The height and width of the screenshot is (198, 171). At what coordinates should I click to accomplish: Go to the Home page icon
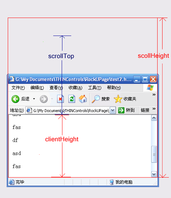83,99
